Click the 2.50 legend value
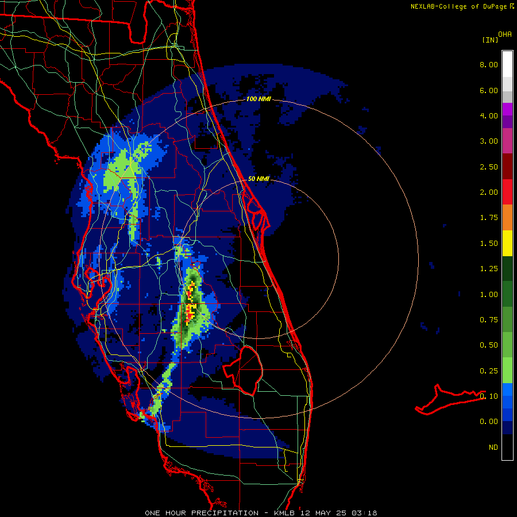Screen dimensions: 517x517 tap(489, 167)
